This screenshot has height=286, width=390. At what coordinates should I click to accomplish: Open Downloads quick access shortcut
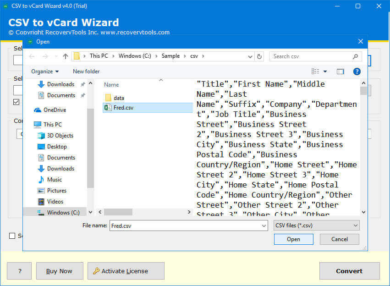(x=60, y=84)
